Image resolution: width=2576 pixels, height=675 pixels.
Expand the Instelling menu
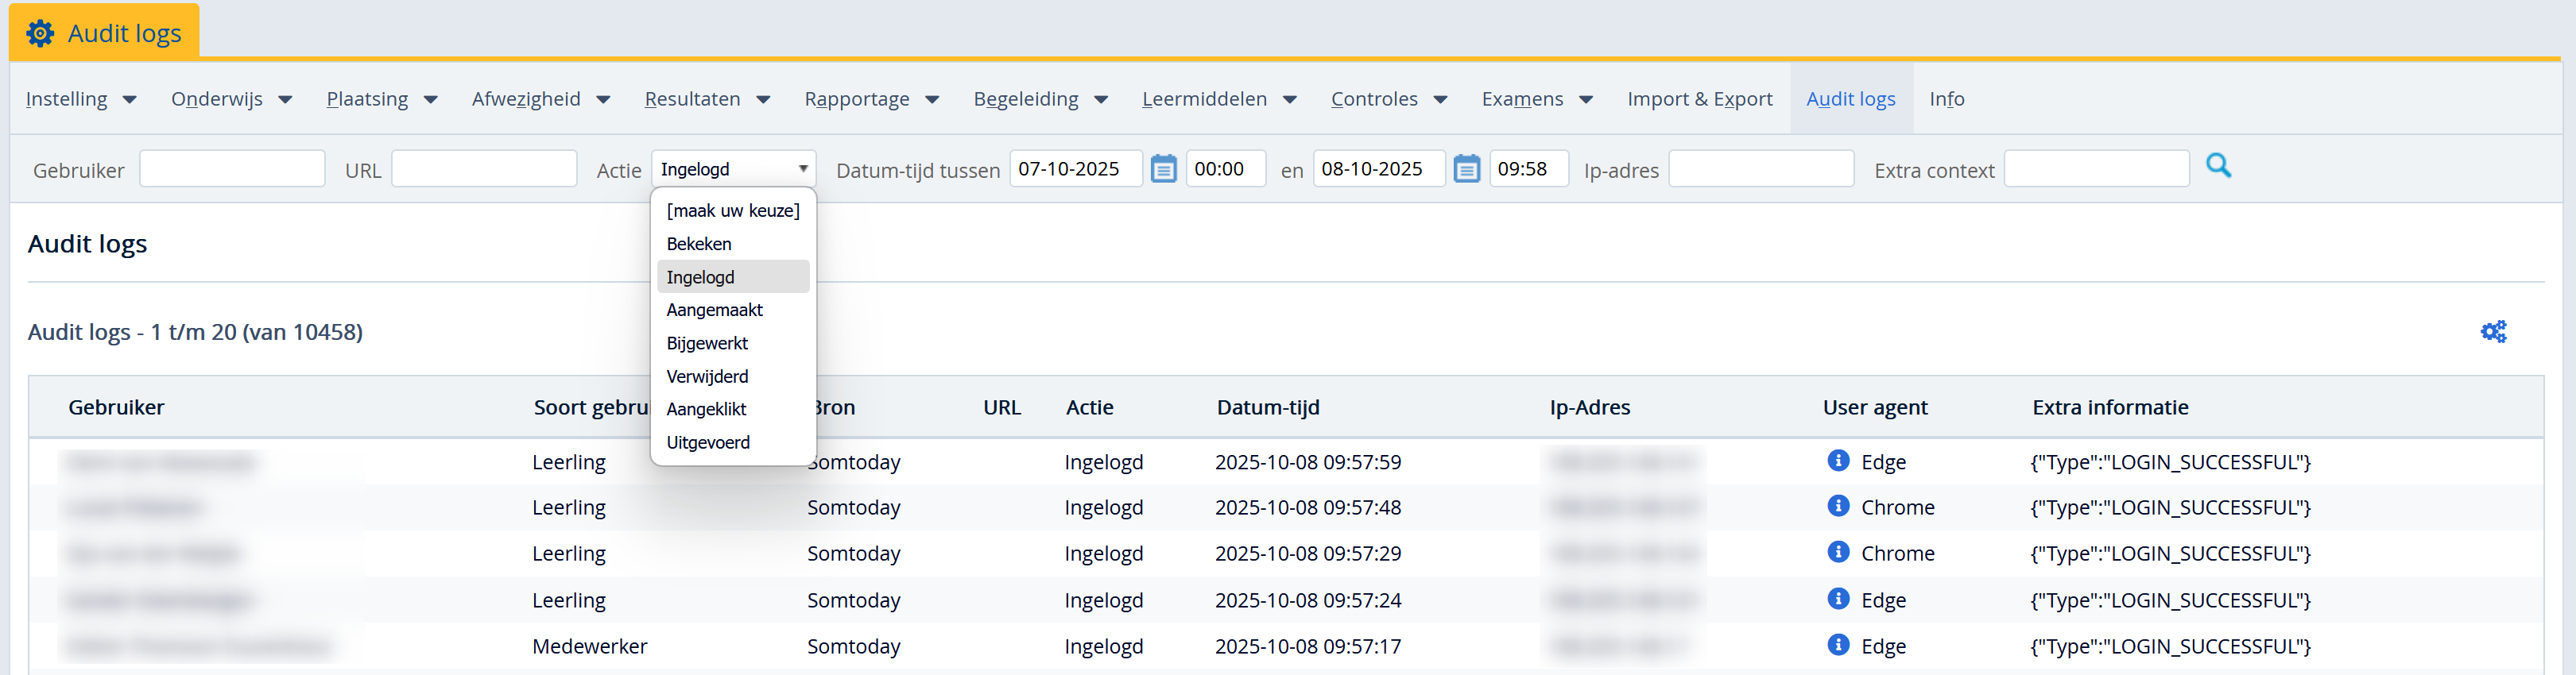click(81, 98)
